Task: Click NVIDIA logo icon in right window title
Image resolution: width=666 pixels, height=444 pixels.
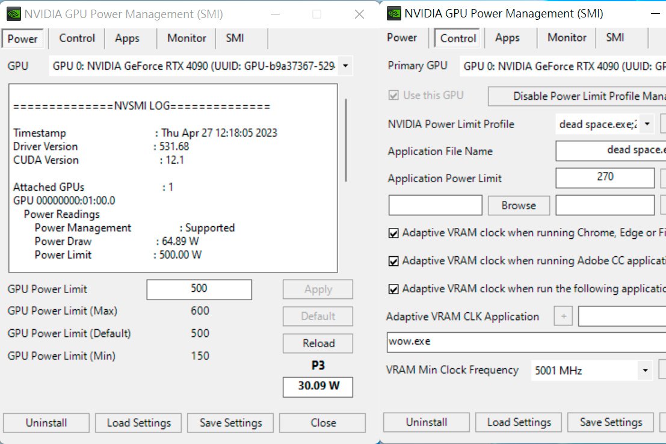Action: (393, 14)
